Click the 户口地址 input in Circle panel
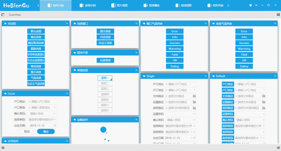Screen dimensions: 281x151 pyautogui.click(x=42, y=102)
